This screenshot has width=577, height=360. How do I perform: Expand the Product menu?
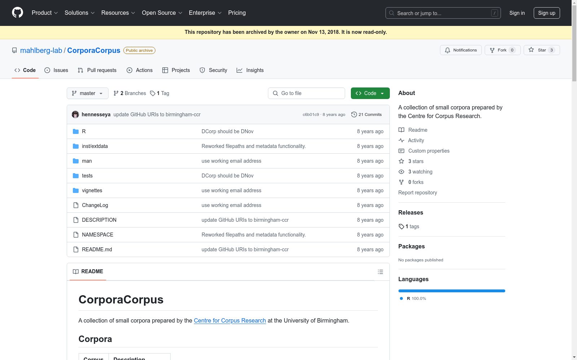click(45, 13)
